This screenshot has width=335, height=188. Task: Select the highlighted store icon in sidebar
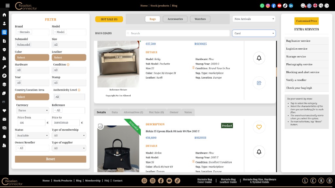4,32
